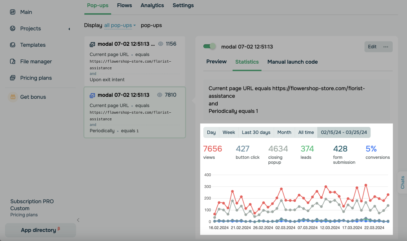This screenshot has width=407, height=241.
Task: Open File manager icon in sidebar
Action: click(13, 61)
